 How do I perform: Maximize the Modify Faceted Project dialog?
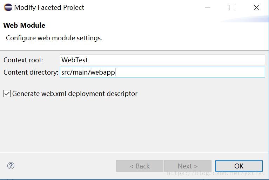[x=231, y=8]
